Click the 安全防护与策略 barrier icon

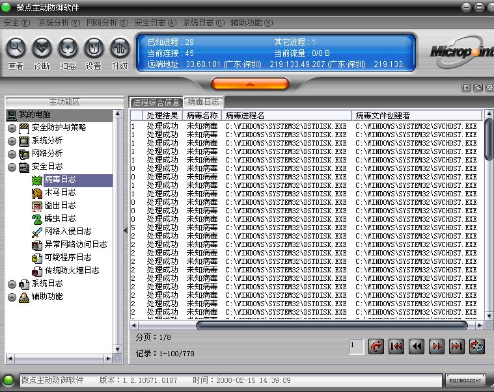coord(24,128)
